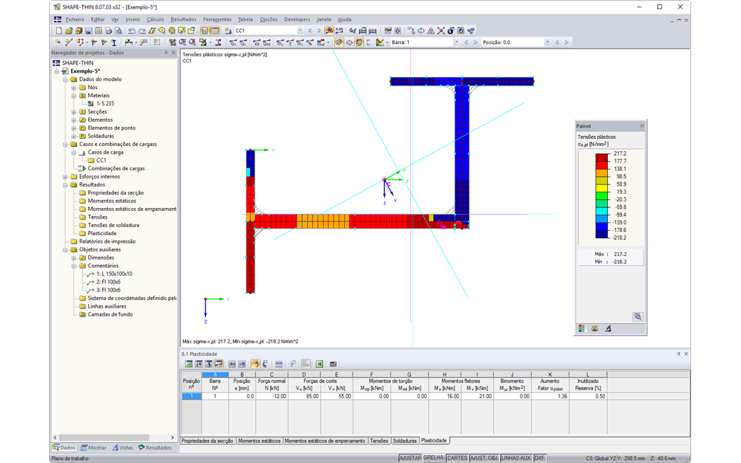Expand the Soldaduras tree node
The width and height of the screenshot is (741, 463).
coord(73,136)
